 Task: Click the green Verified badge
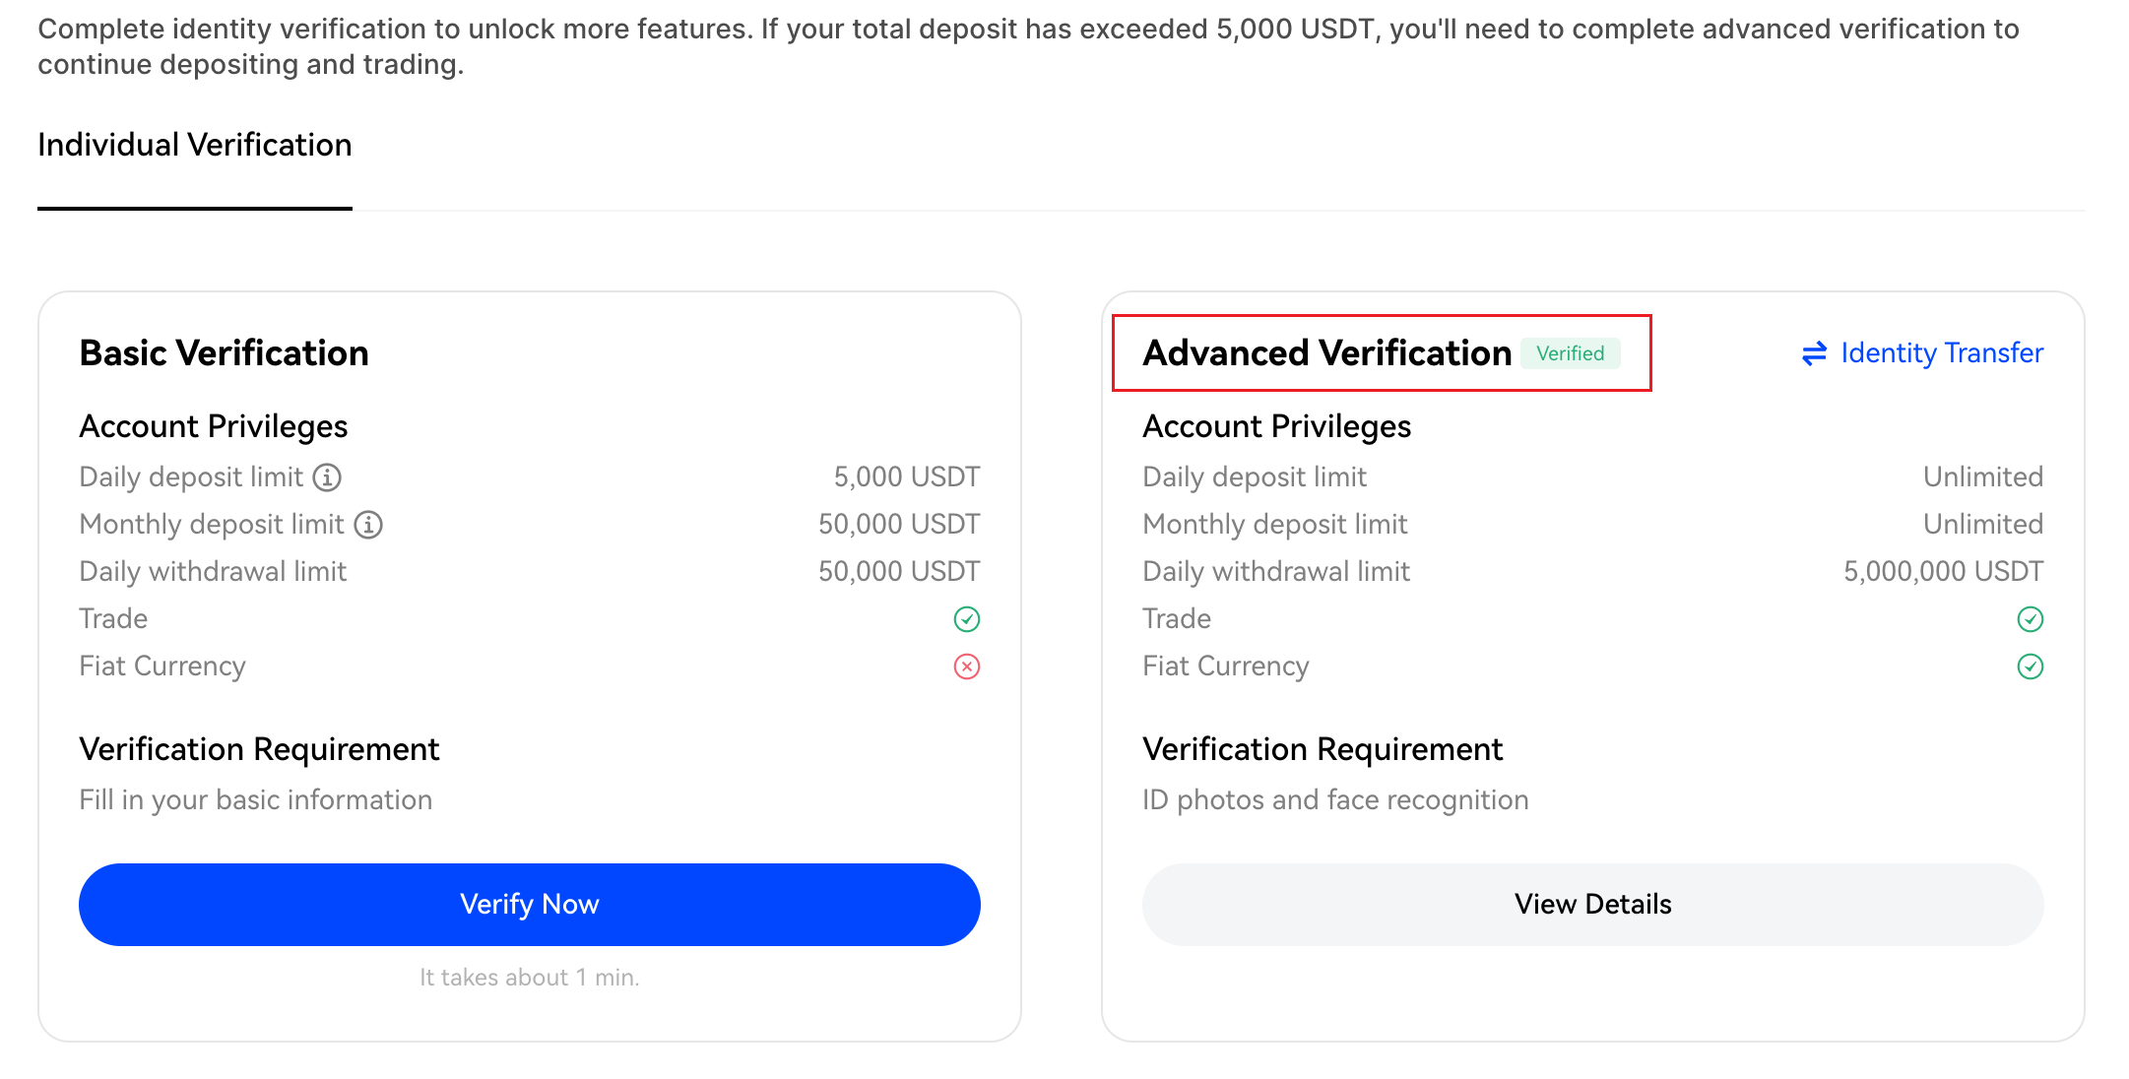click(x=1570, y=353)
